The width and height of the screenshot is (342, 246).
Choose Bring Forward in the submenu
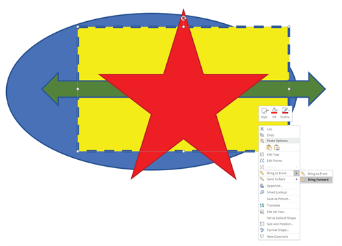(316, 180)
